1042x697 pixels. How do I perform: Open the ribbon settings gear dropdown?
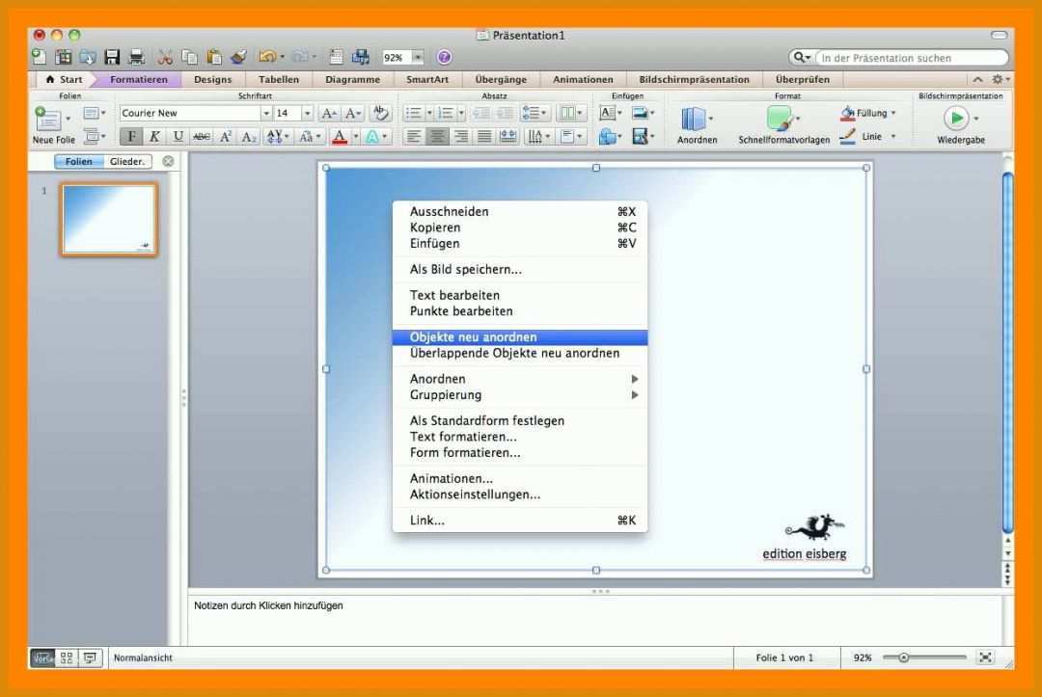click(1001, 79)
